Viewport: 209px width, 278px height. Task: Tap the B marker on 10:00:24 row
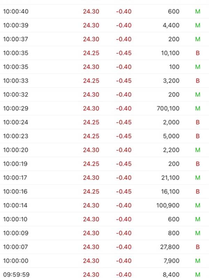point(198,122)
